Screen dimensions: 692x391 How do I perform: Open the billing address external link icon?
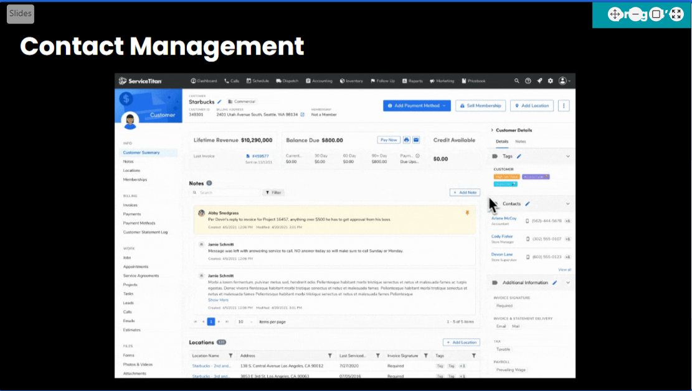coord(302,114)
